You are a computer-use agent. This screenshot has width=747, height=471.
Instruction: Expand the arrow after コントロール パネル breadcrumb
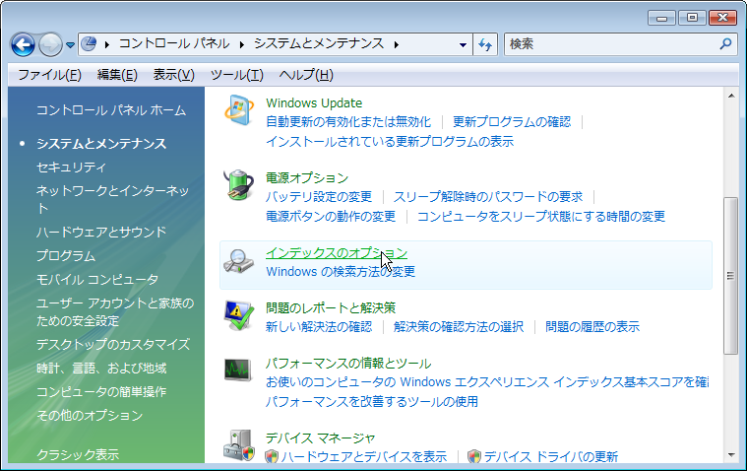242,44
